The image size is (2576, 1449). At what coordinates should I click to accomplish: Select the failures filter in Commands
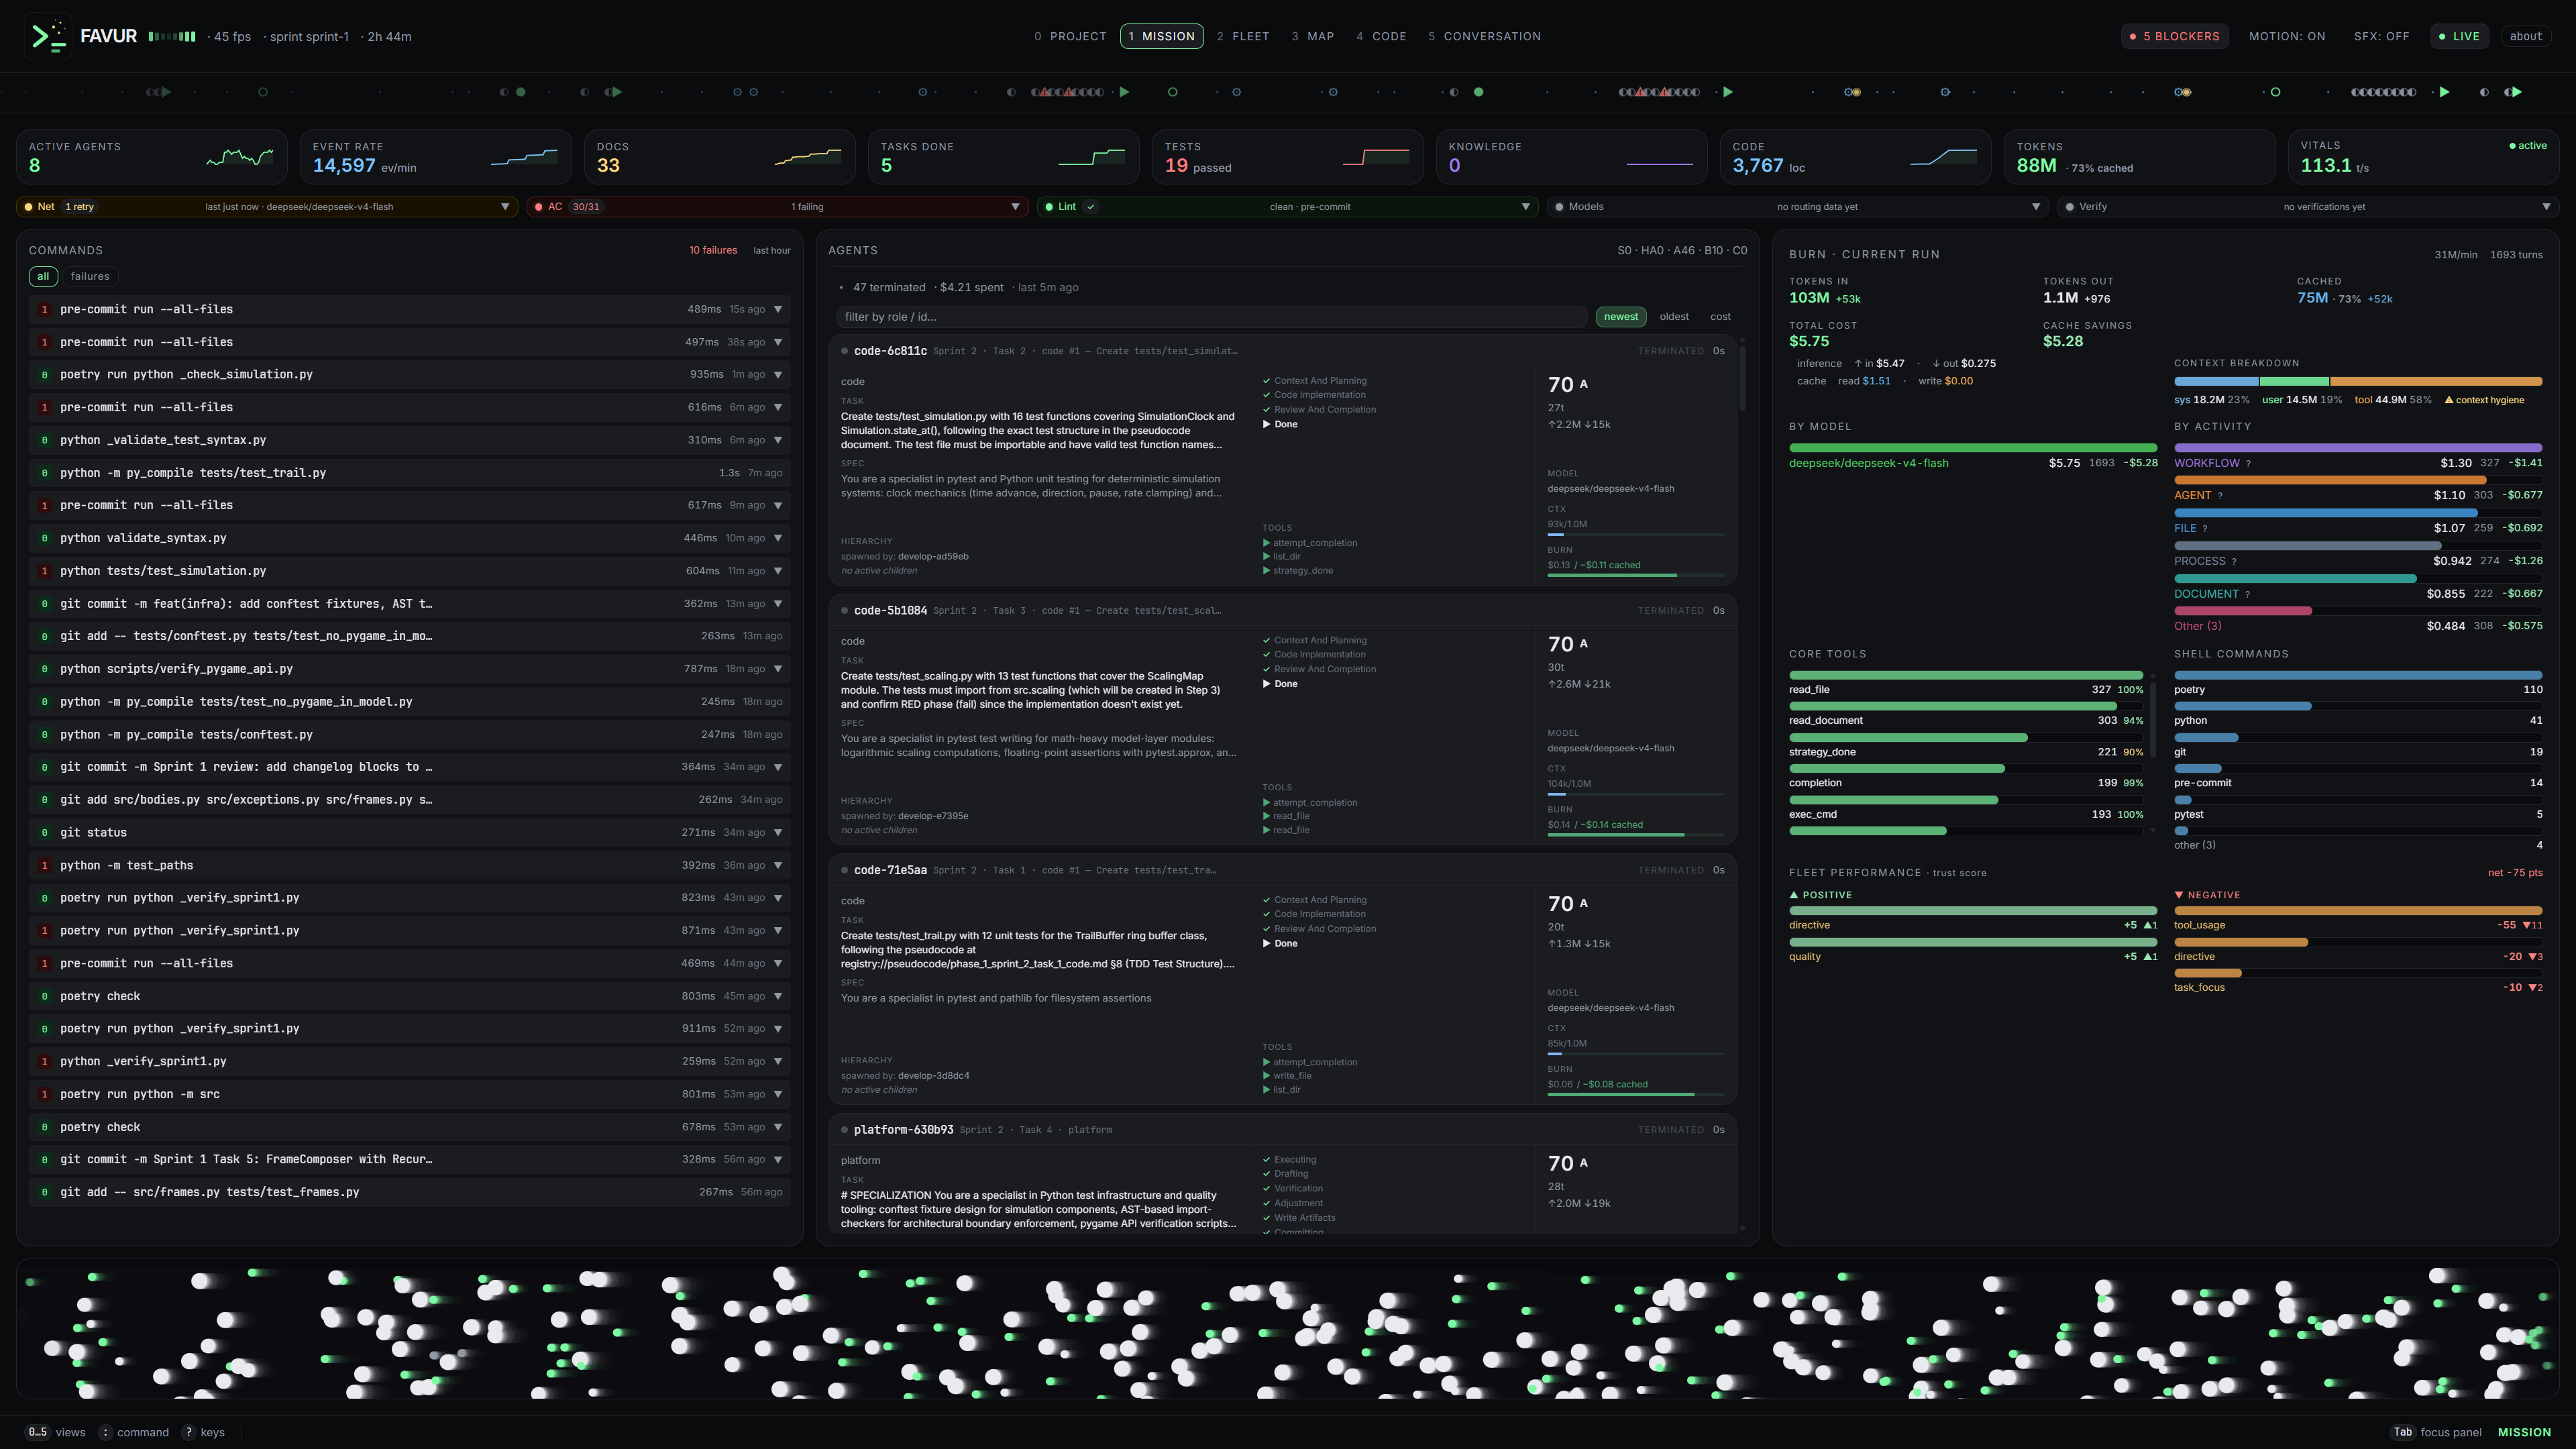click(90, 276)
